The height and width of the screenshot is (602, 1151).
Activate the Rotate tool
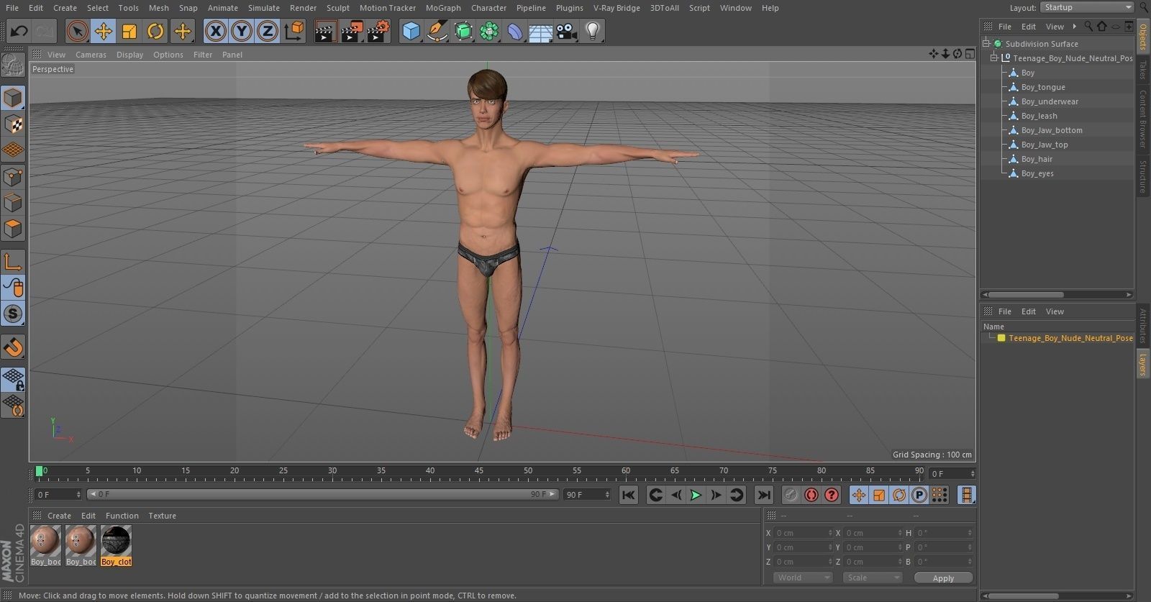click(x=155, y=31)
